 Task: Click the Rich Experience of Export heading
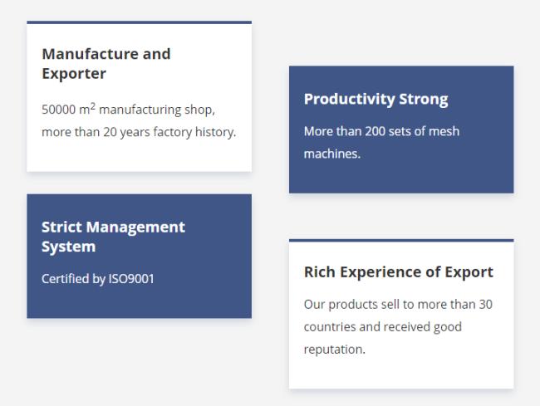[x=399, y=272]
